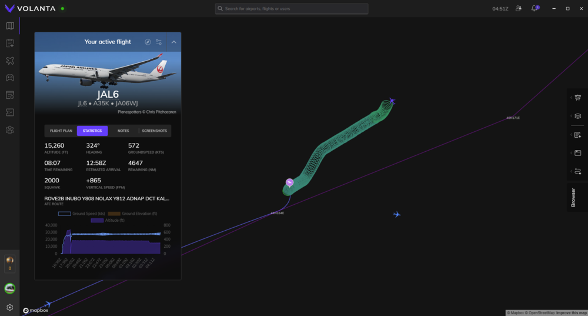
Task: Open the notifications bell
Action: click(534, 9)
